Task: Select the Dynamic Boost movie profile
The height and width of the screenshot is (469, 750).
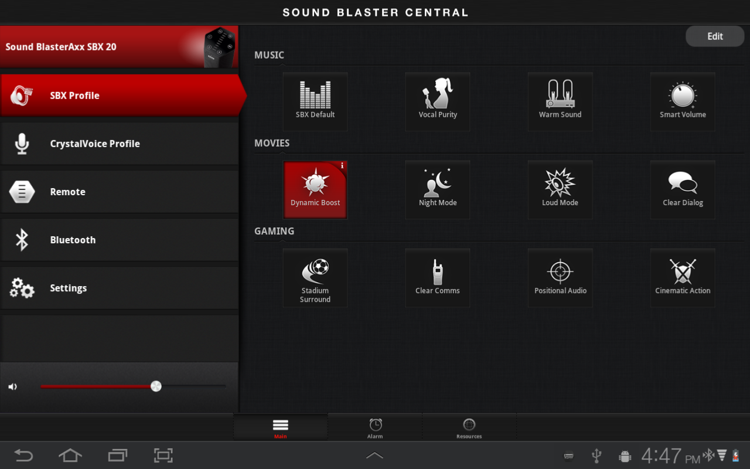Action: tap(315, 189)
